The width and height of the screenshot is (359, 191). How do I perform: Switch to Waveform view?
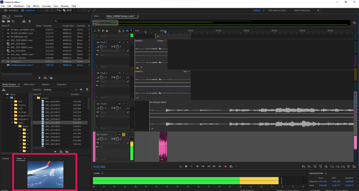click(x=11, y=10)
